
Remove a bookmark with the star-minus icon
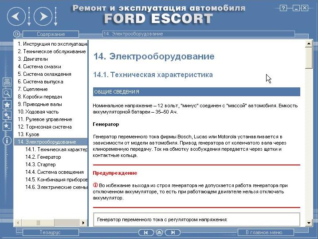coord(7,126)
